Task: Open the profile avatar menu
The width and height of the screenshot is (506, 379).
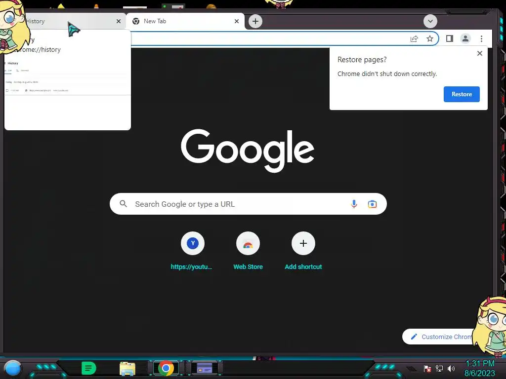Action: click(465, 38)
